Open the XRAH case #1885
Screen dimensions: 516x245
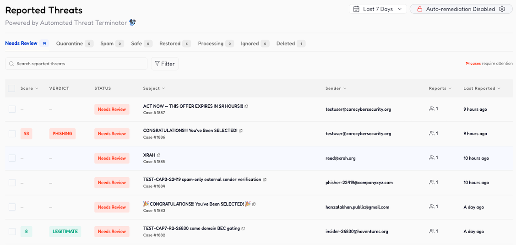click(149, 155)
